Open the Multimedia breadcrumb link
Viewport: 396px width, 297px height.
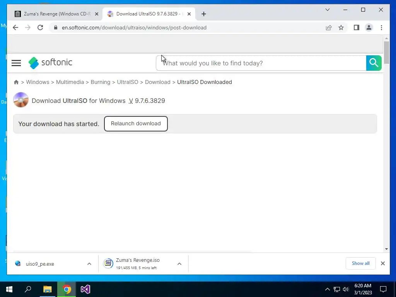[x=70, y=82]
